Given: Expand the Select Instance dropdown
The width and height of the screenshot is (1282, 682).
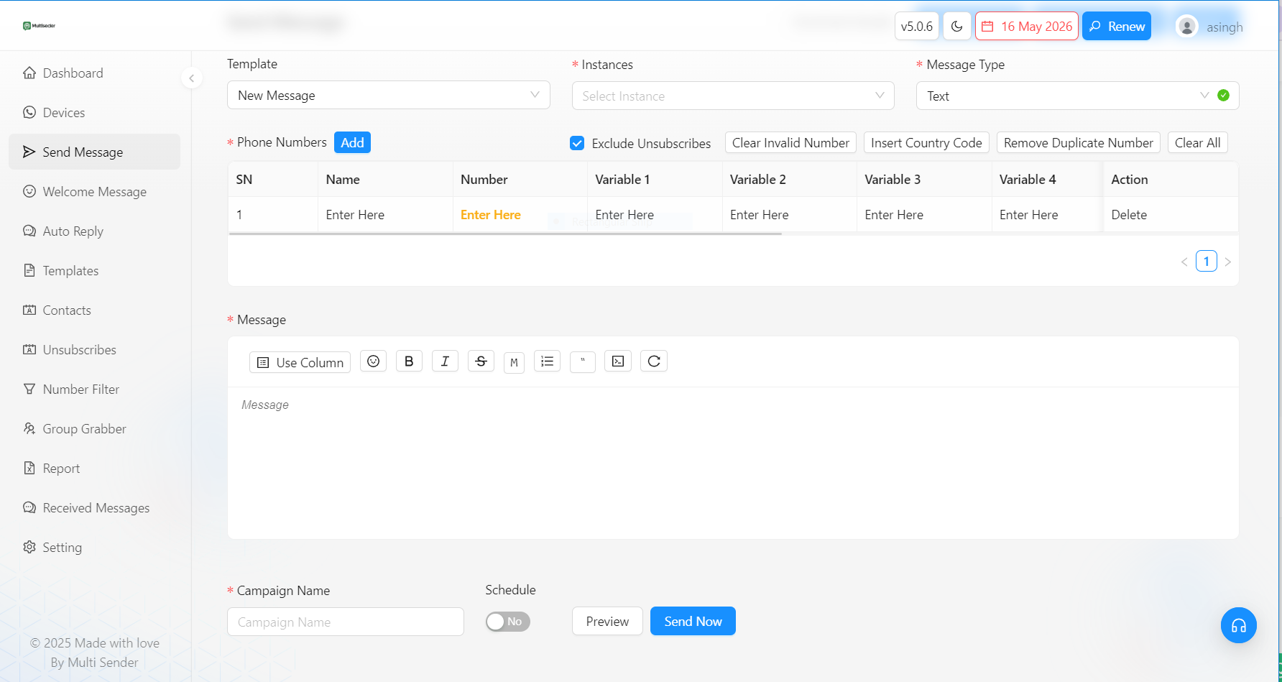Looking at the screenshot, I should click(732, 96).
